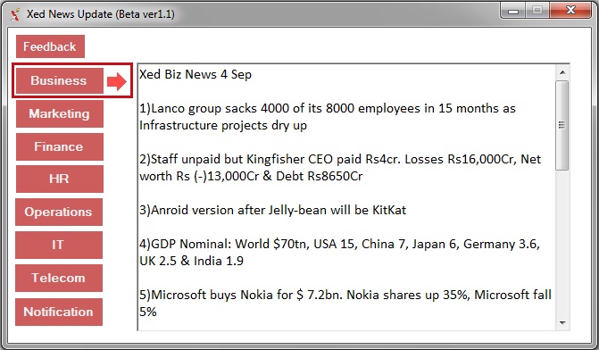Screen dimensions: 599x350
Task: Click the GDP Nominal news item
Action: coord(339,252)
